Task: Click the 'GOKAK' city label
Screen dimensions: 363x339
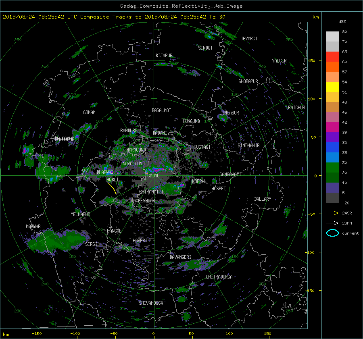Action: (x=89, y=112)
